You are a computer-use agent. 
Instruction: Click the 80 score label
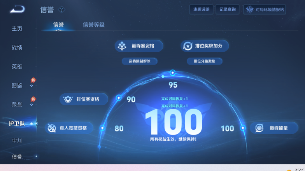(x=119, y=128)
